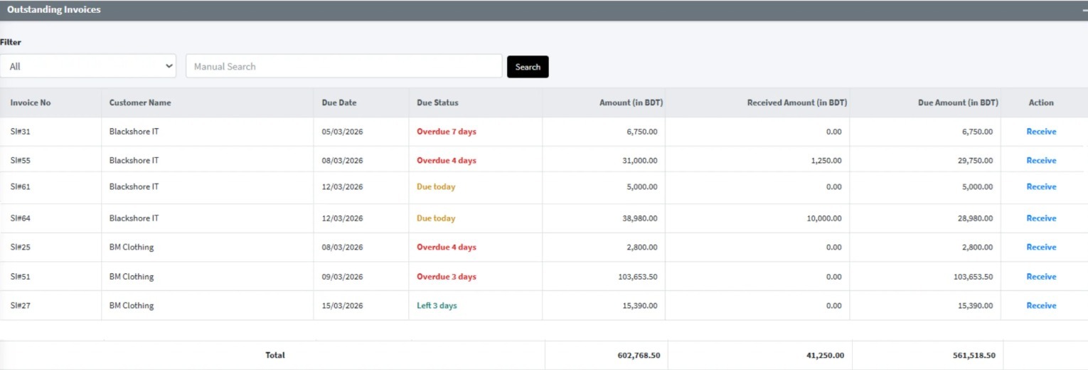Screen dimensions: 1088x370
Task: Click total received amount 41,250.00
Action: coord(825,355)
